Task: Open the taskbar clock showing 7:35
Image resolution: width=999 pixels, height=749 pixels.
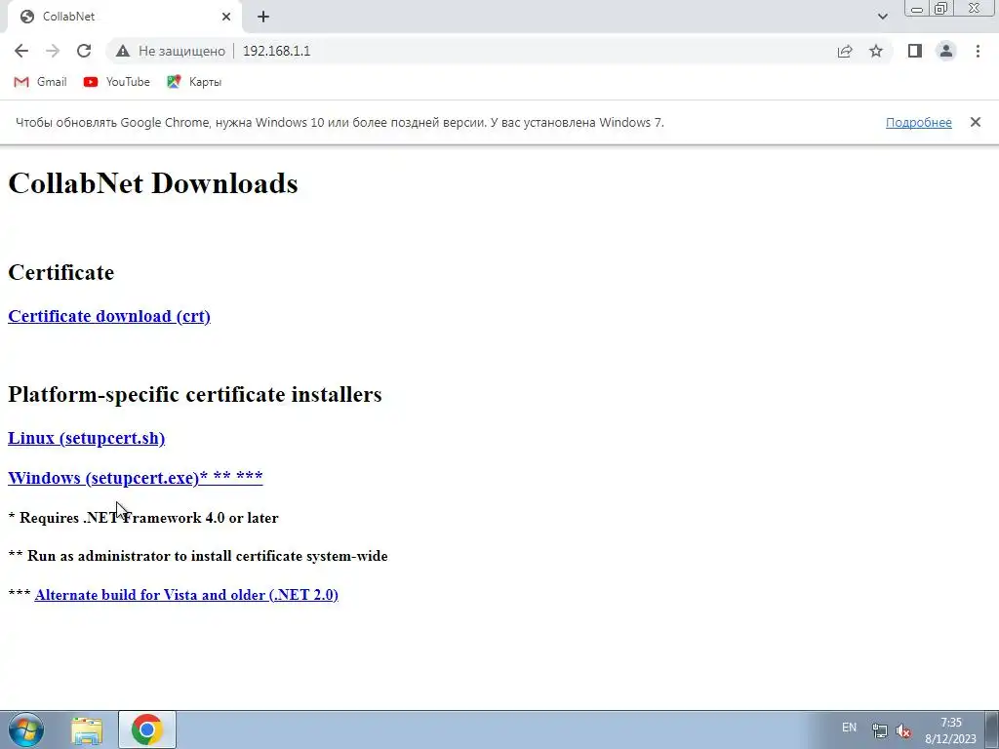Action: (950, 730)
